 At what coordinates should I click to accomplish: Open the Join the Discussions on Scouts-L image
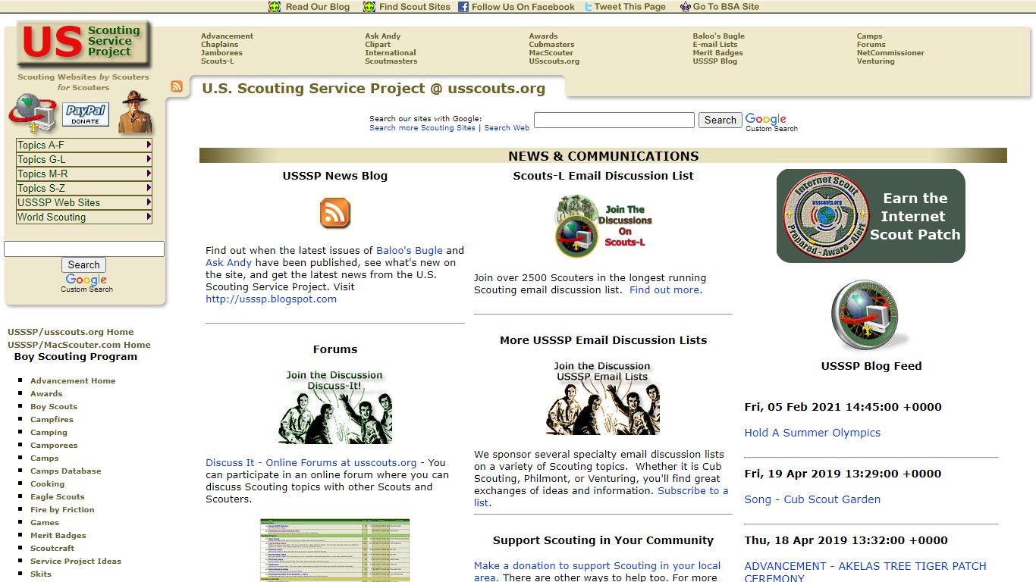click(x=604, y=226)
